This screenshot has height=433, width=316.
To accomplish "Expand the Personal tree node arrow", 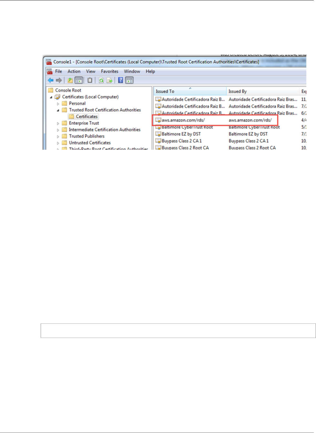I will [58, 104].
